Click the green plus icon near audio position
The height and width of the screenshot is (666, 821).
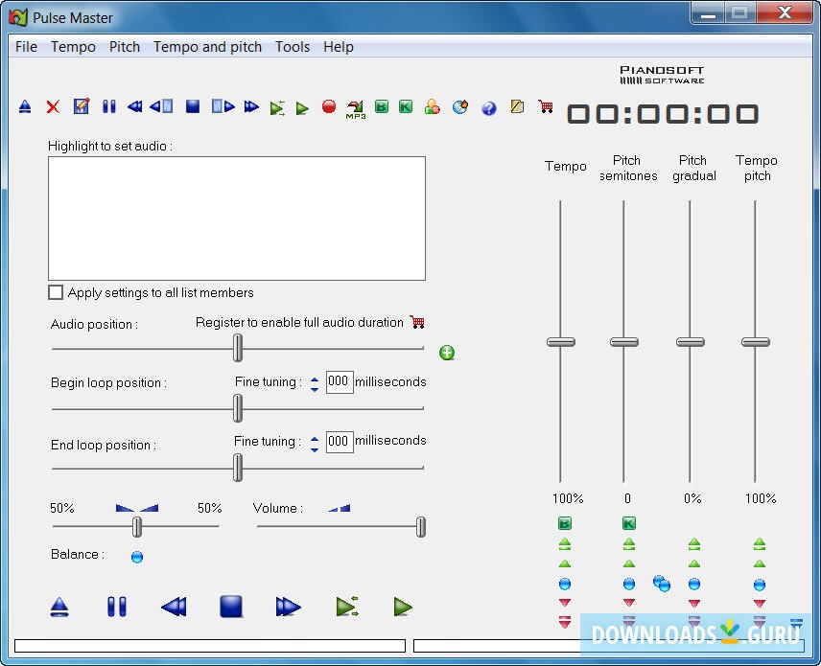pyautogui.click(x=447, y=353)
